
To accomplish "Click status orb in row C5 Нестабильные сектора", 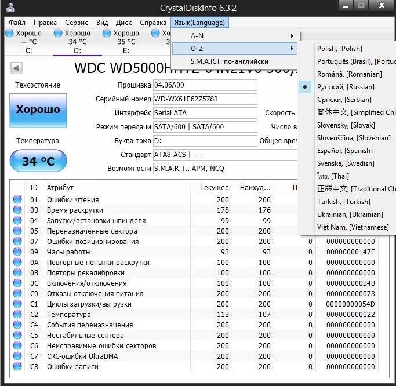I will pos(17,335).
